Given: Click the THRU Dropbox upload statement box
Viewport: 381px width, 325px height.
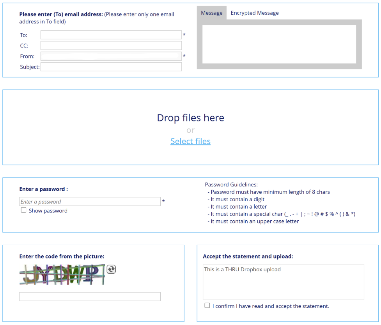Looking at the screenshot, I should [284, 282].
